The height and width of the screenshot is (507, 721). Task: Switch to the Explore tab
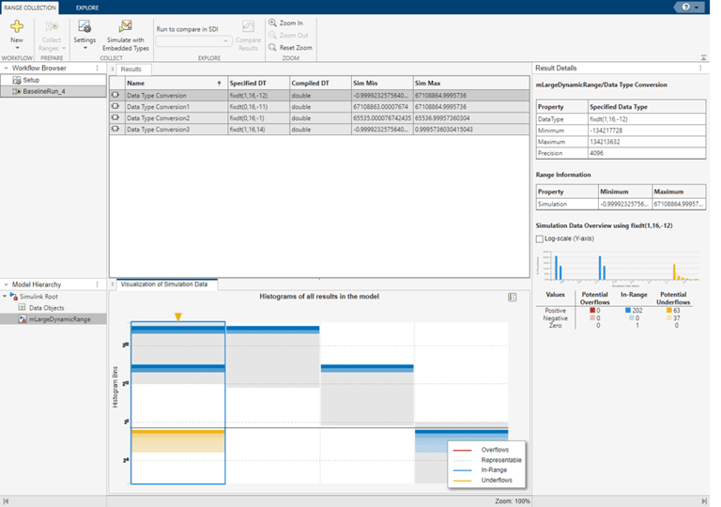pos(87,8)
